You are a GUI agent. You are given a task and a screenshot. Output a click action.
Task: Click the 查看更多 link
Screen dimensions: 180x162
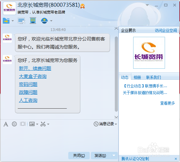(167, 103)
